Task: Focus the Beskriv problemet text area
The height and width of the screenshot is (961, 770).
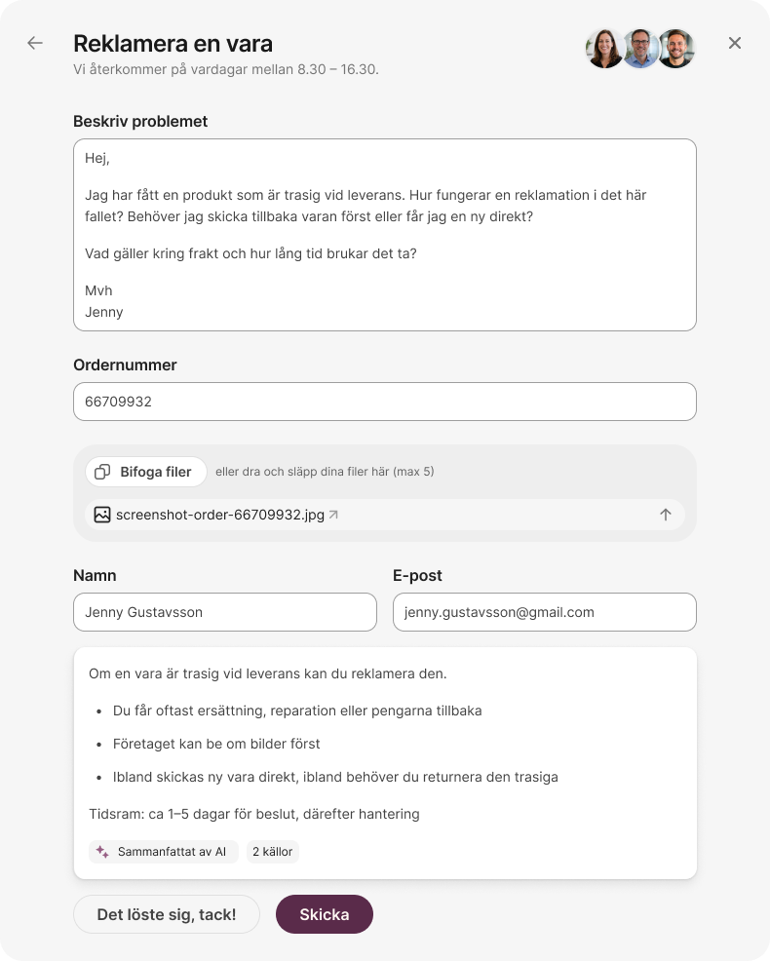Action: pyautogui.click(x=385, y=235)
